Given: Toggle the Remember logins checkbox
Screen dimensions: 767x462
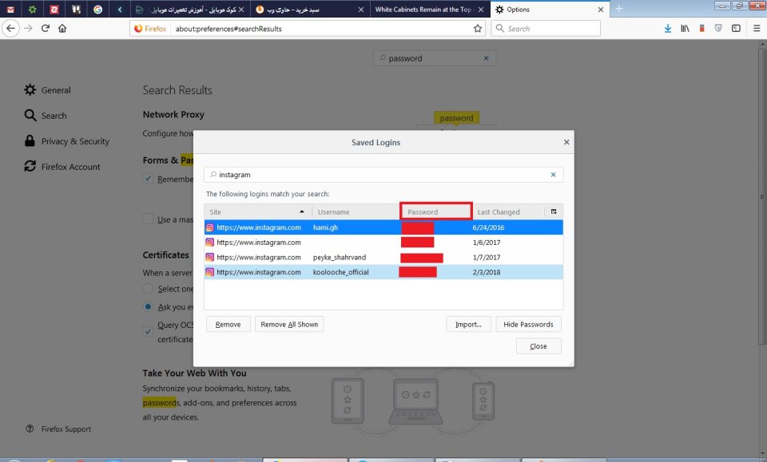Looking at the screenshot, I should tap(148, 179).
